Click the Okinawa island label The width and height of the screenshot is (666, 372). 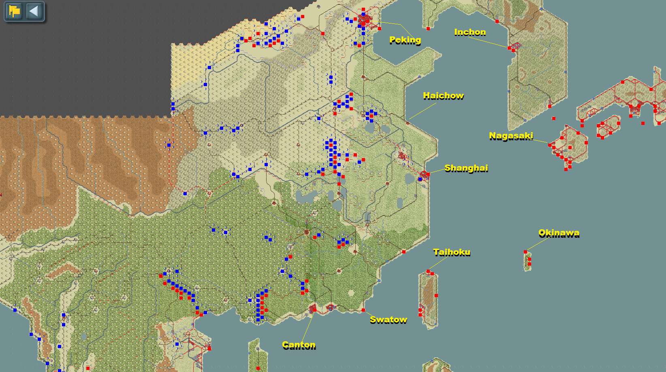(x=559, y=233)
